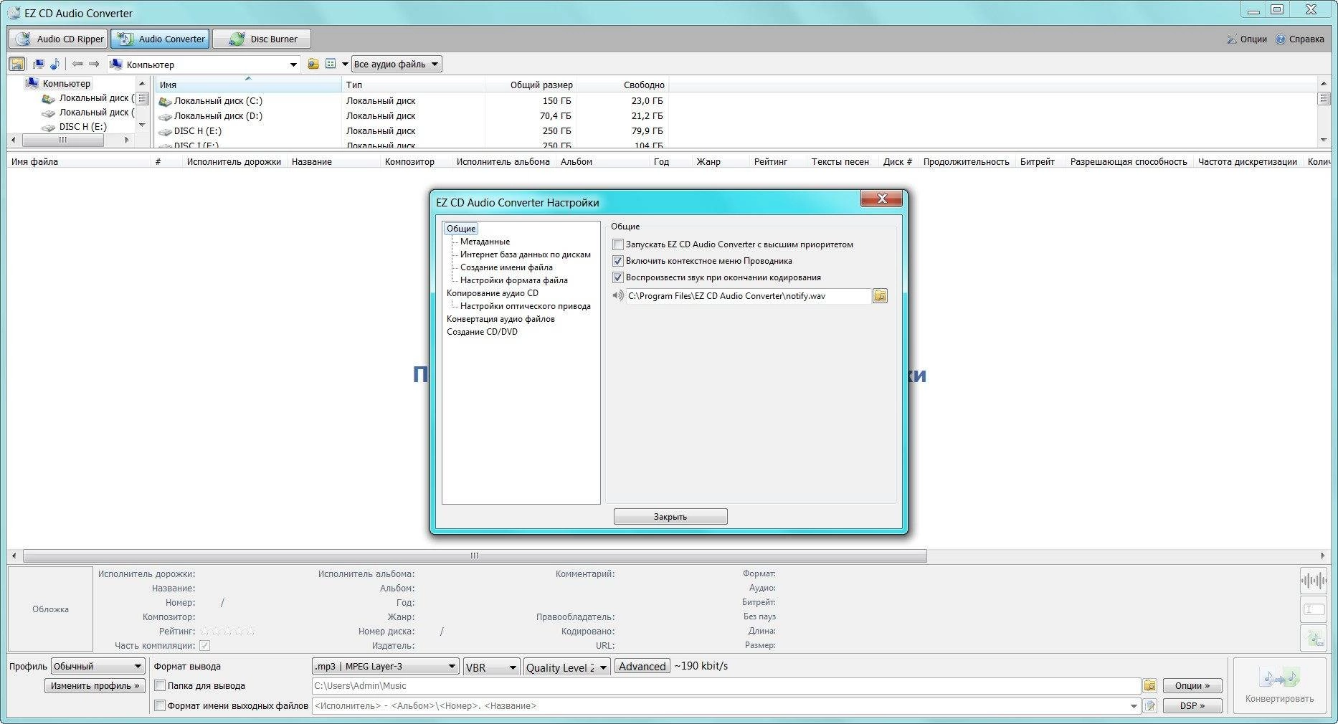Toggle the folder browser panel icon
The width and height of the screenshot is (1338, 724).
(x=16, y=64)
